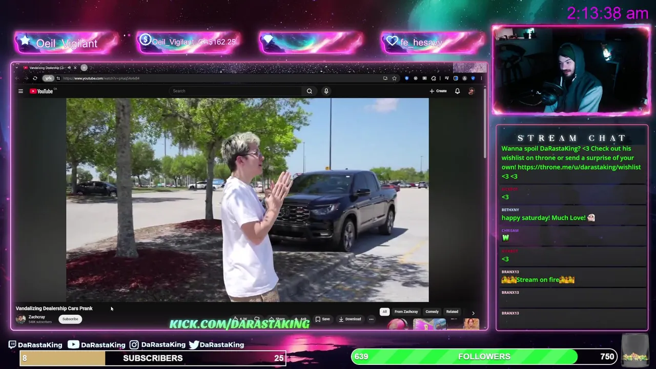The width and height of the screenshot is (656, 369).
Task: Select the Related filter chip
Action: tap(452, 312)
